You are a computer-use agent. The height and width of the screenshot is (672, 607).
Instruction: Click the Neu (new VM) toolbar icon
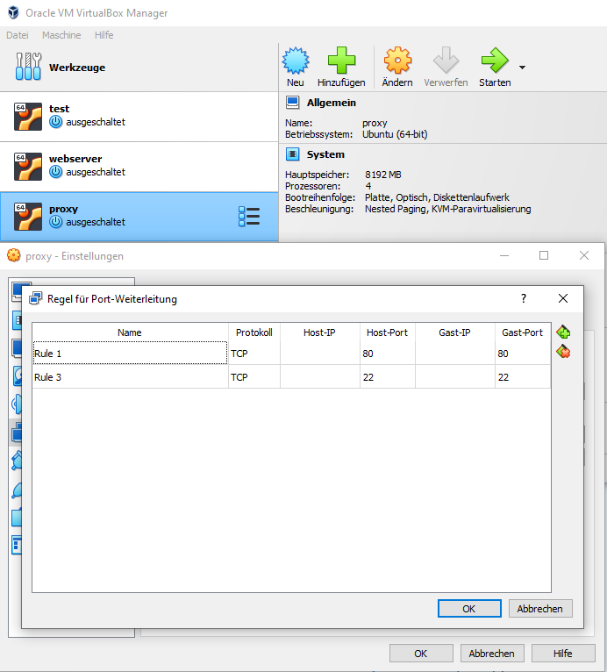(296, 61)
